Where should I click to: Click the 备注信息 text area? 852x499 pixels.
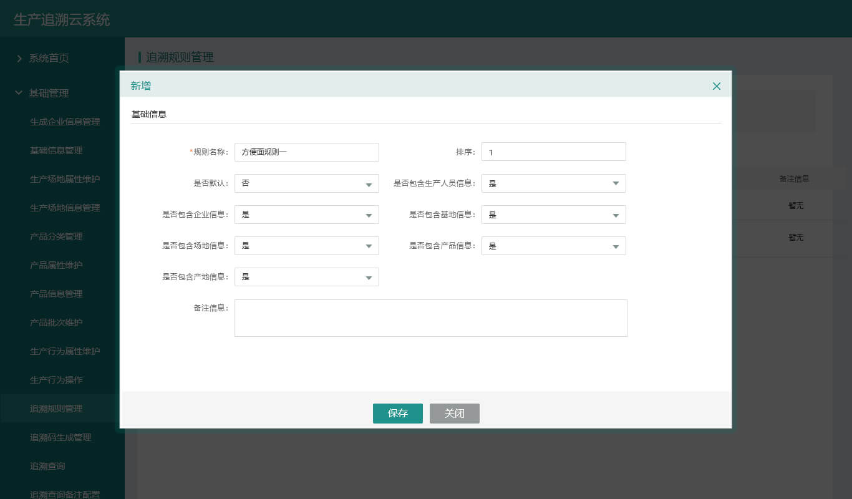point(430,318)
